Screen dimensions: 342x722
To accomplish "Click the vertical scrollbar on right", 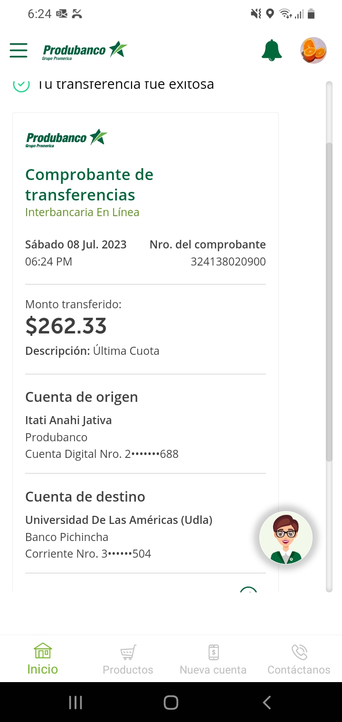I will click(329, 301).
